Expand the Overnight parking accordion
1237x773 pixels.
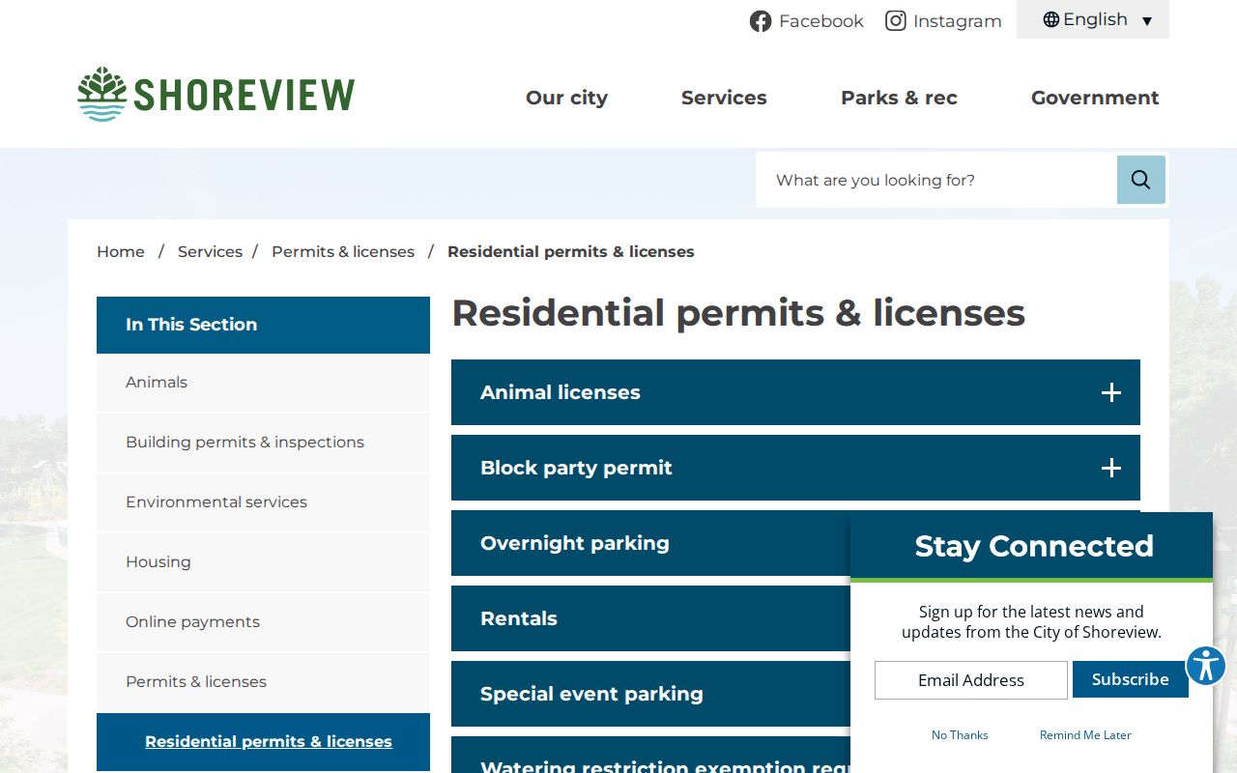[x=650, y=543]
